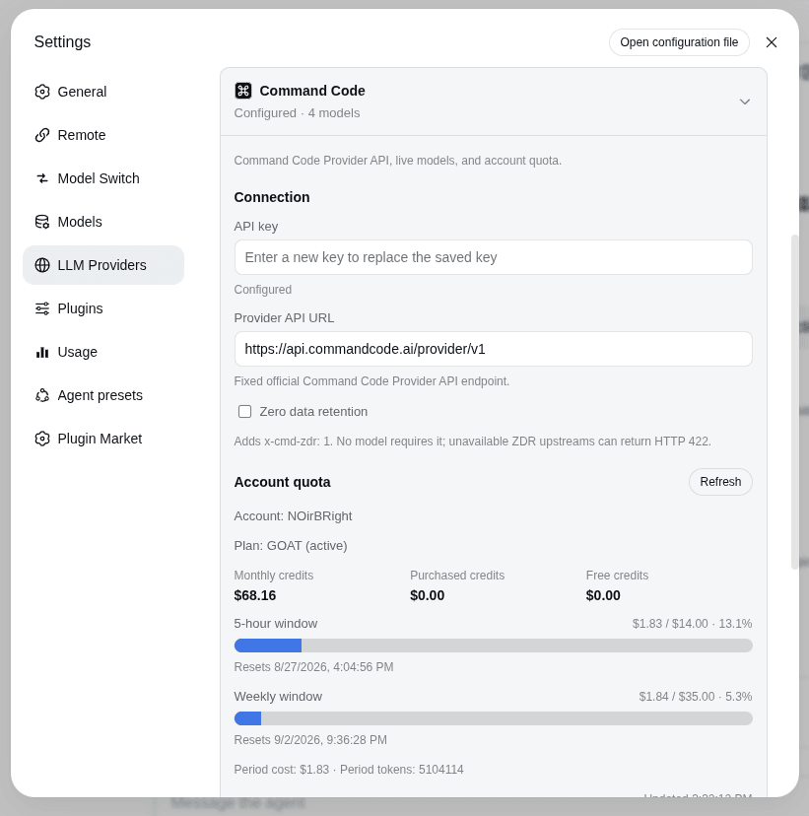The image size is (809, 816).
Task: Open the Agent presets section label
Action: point(100,395)
